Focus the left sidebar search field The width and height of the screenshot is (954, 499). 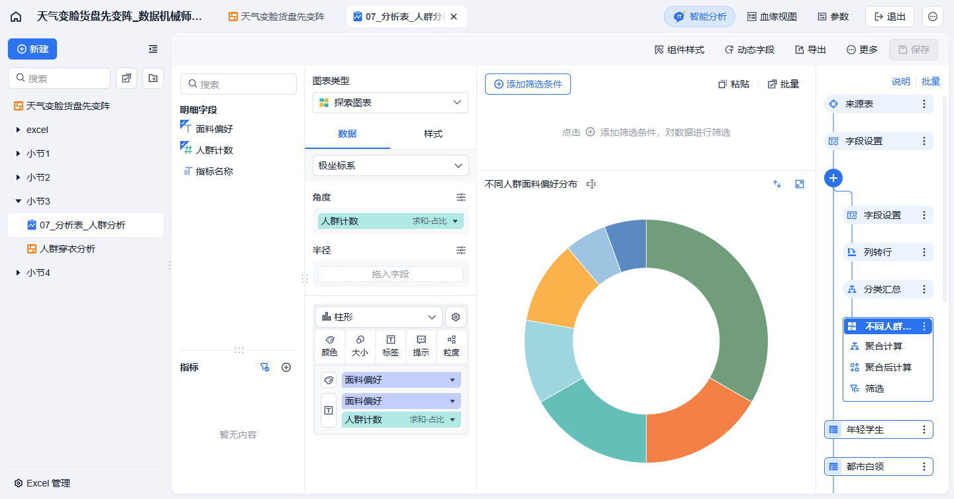click(59, 78)
